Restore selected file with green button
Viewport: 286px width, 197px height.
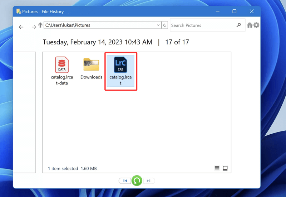click(x=137, y=181)
